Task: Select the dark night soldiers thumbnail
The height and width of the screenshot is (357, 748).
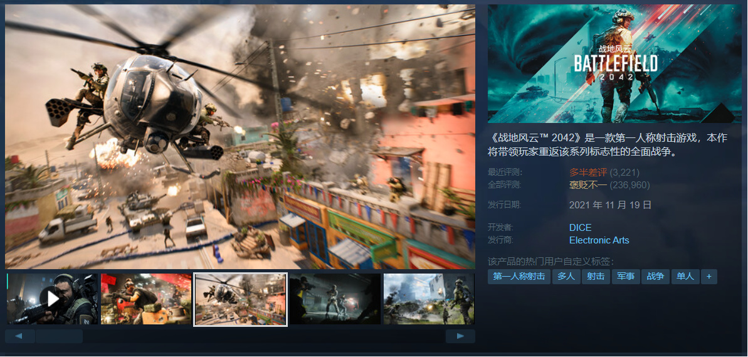Action: (x=335, y=299)
